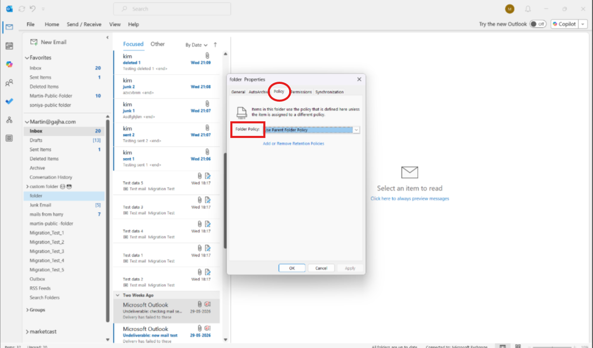Switch to the Focused inbox tab

tap(133, 44)
